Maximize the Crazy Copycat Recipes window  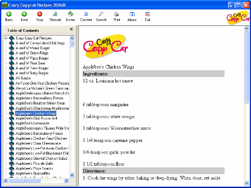[238, 5]
